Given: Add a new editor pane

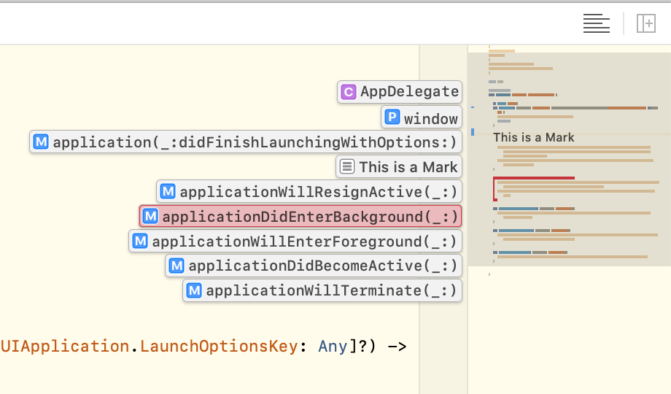Looking at the screenshot, I should (645, 23).
